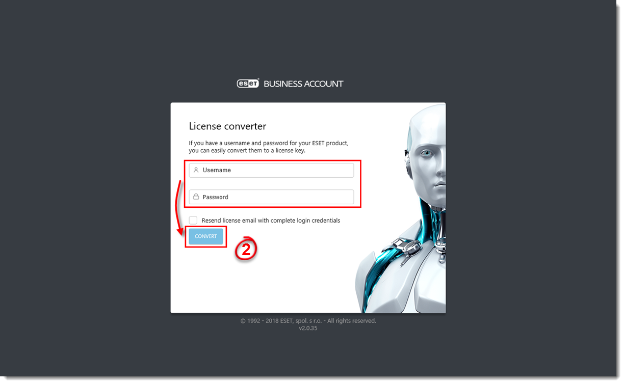Viewport: 624px width, 384px height.
Task: Click the ESET copyright notice
Action: coord(308,321)
